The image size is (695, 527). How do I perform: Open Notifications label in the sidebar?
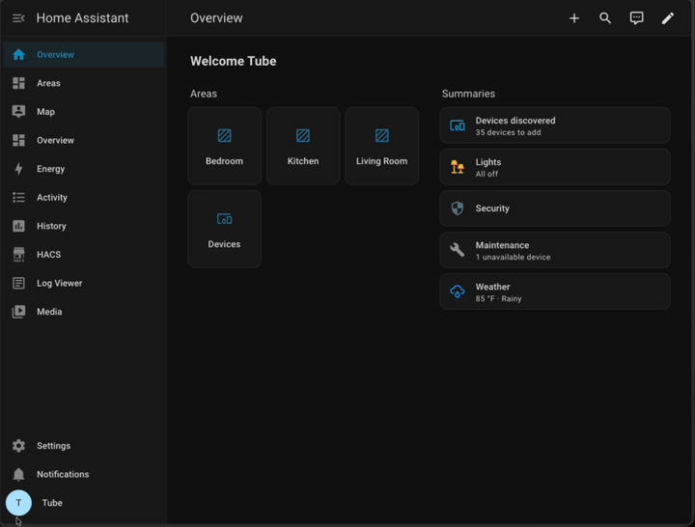pos(63,474)
